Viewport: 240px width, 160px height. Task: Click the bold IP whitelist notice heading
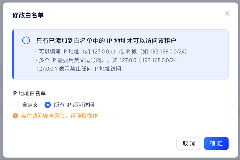coord(106,41)
